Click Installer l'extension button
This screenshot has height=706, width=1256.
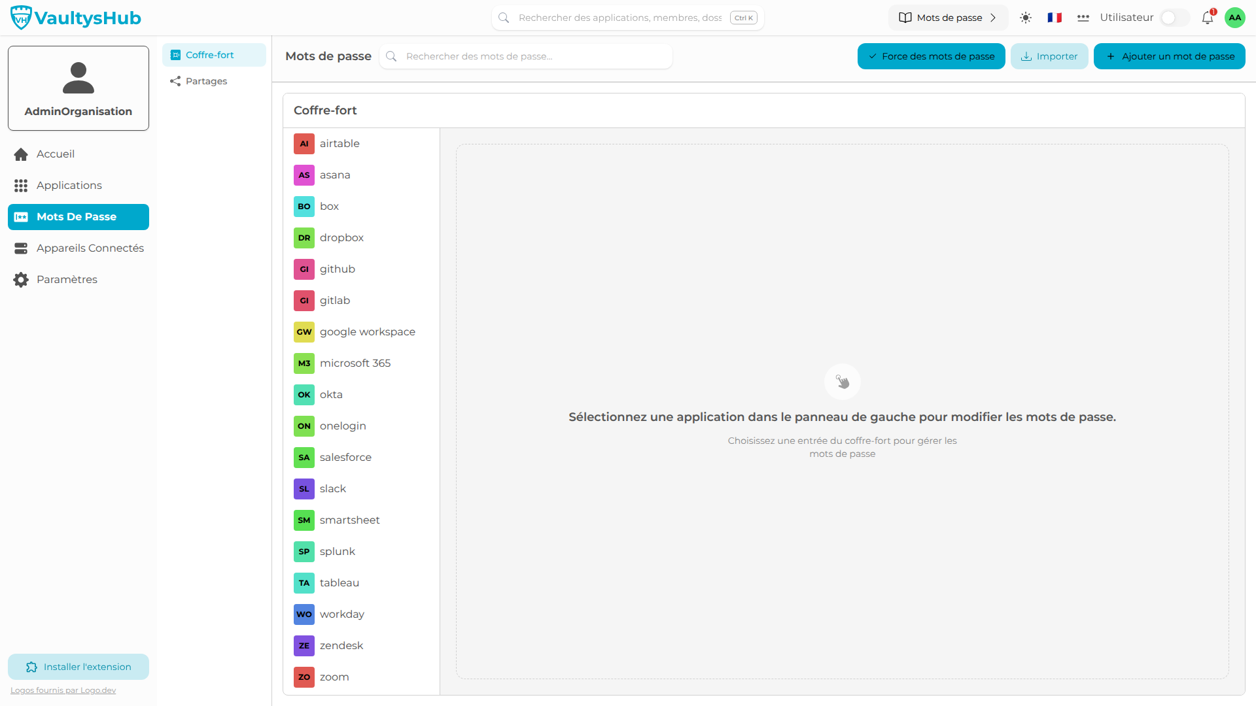coord(78,667)
